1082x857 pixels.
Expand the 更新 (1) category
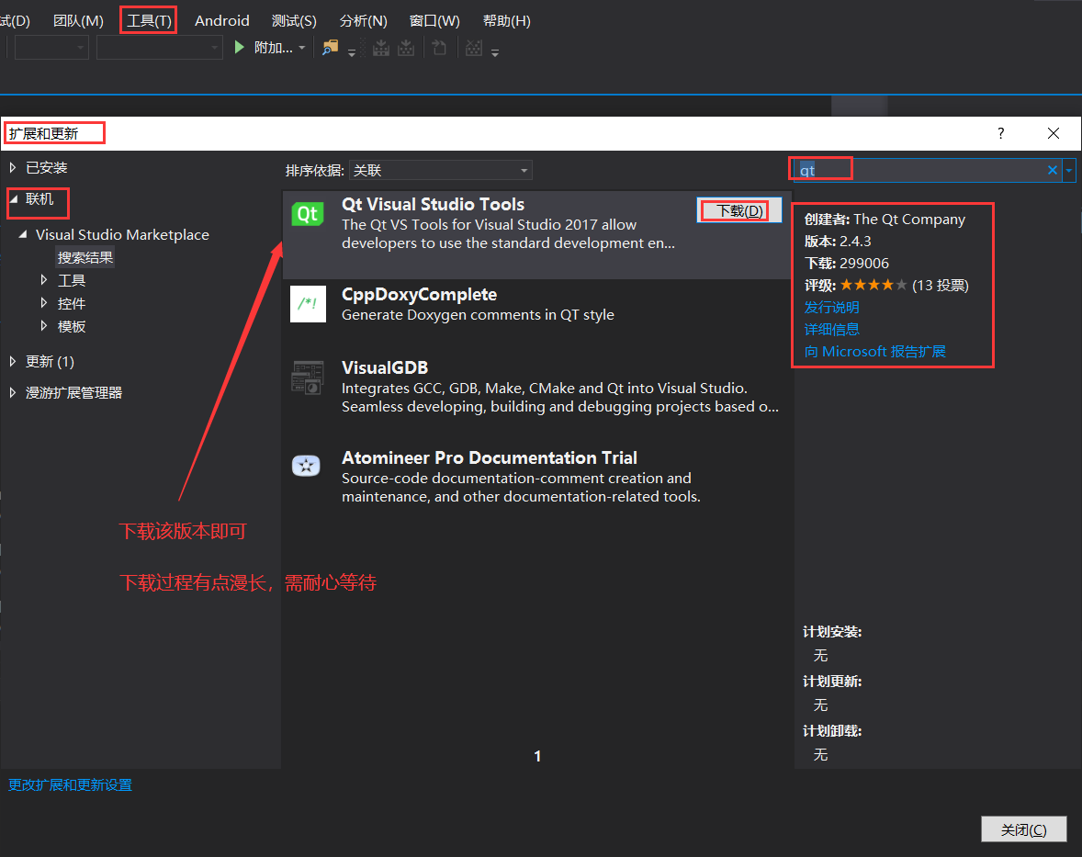(13, 361)
